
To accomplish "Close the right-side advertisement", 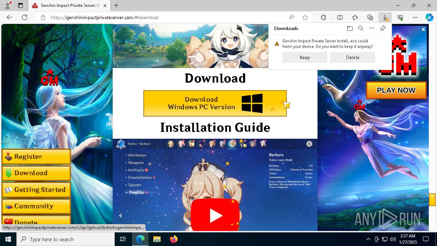I will pos(423,30).
